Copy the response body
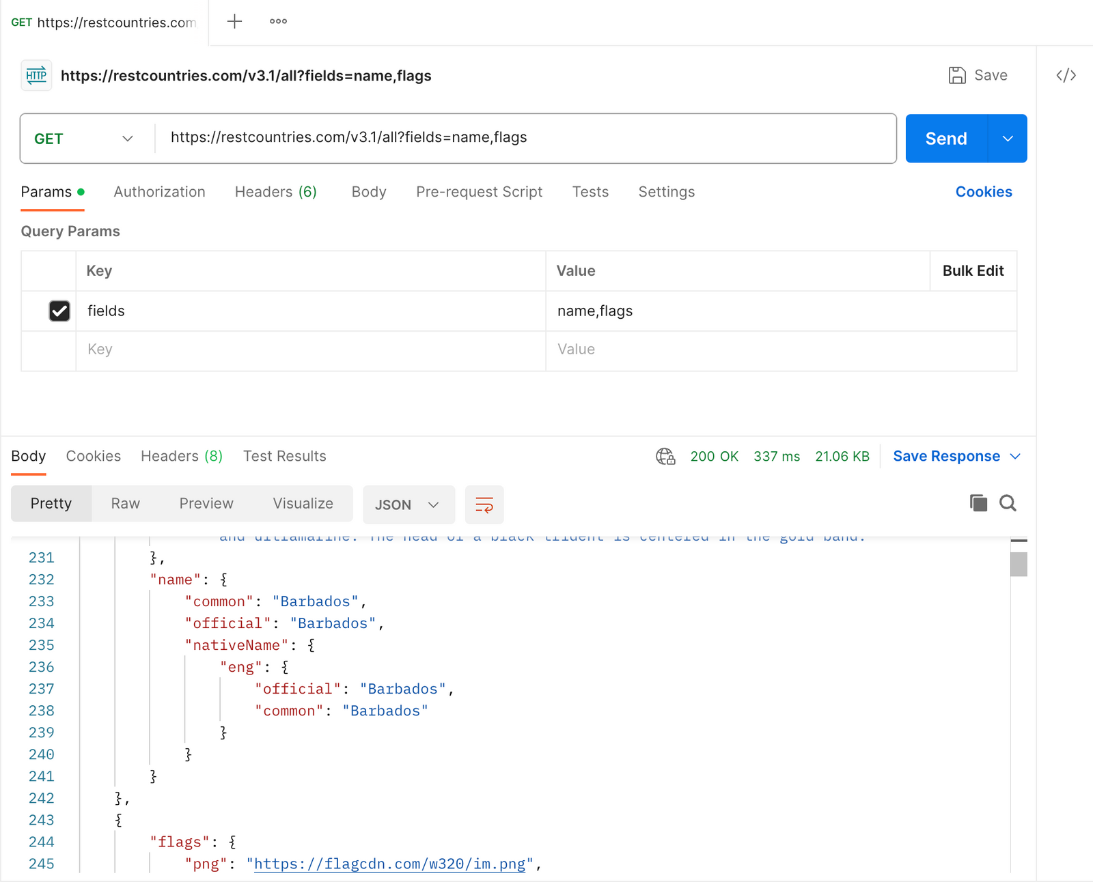 pos(978,503)
